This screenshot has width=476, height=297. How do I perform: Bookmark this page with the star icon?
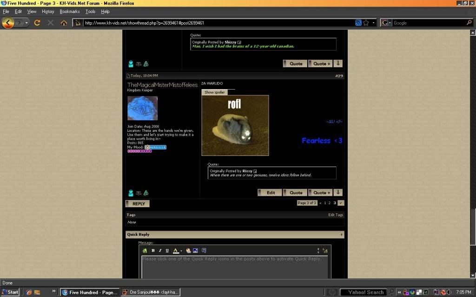pos(366,23)
